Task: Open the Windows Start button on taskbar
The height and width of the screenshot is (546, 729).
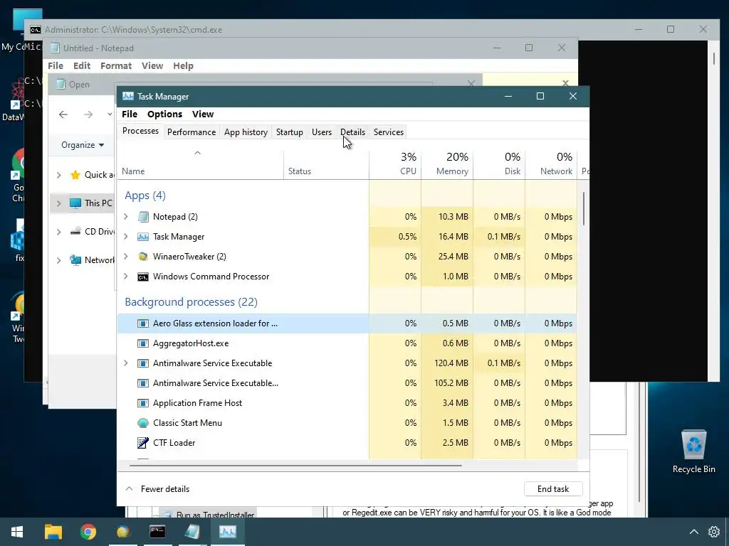Action: click(17, 532)
